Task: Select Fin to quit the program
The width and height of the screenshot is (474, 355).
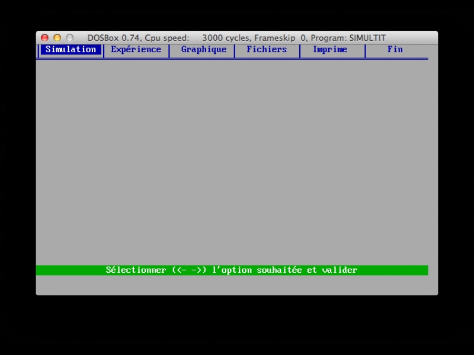Action: click(x=395, y=50)
